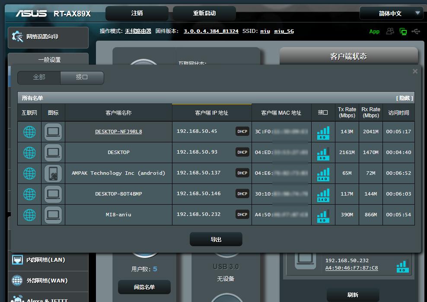
Task: Click the guest network users icon in header
Action: pyautogui.click(x=390, y=31)
